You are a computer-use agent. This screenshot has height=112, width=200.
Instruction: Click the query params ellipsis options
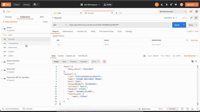tap(187, 40)
